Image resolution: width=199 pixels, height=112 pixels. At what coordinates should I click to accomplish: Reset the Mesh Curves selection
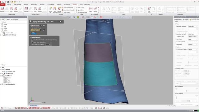click(44, 26)
